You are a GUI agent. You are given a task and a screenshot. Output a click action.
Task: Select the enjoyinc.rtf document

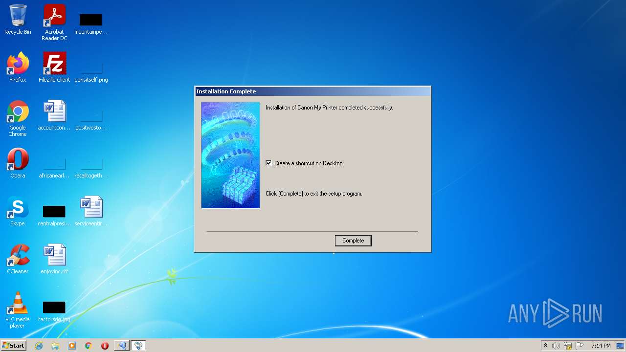[54, 259]
